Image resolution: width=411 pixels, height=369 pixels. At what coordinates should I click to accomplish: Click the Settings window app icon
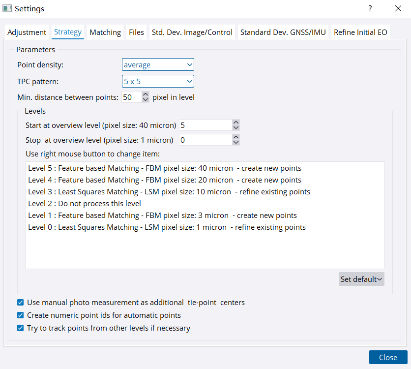(7, 8)
